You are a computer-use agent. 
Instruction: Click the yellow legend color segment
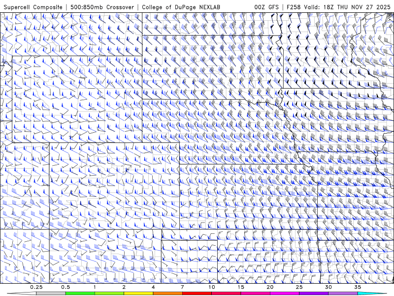click(x=138, y=294)
